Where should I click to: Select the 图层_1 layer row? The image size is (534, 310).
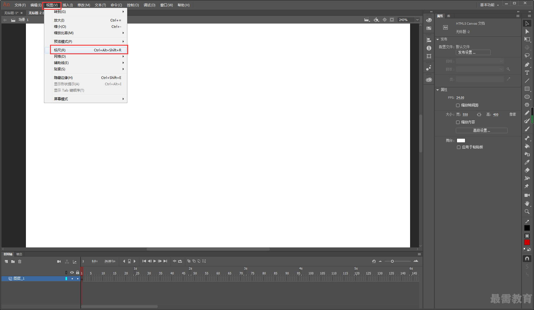(x=40, y=279)
